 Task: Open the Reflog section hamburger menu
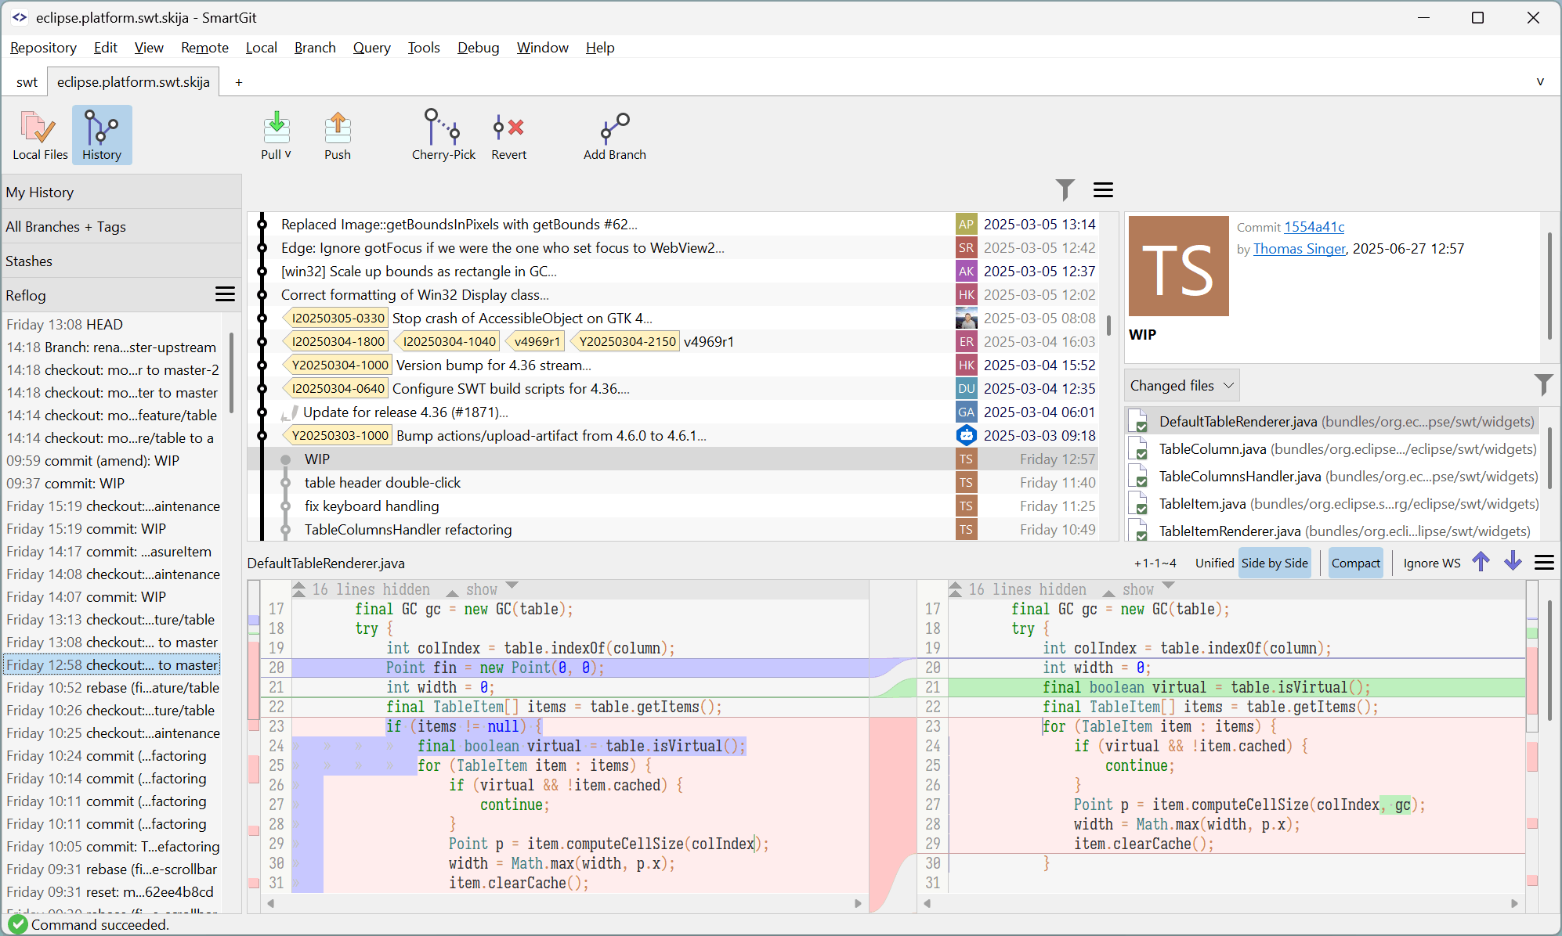pyautogui.click(x=225, y=293)
